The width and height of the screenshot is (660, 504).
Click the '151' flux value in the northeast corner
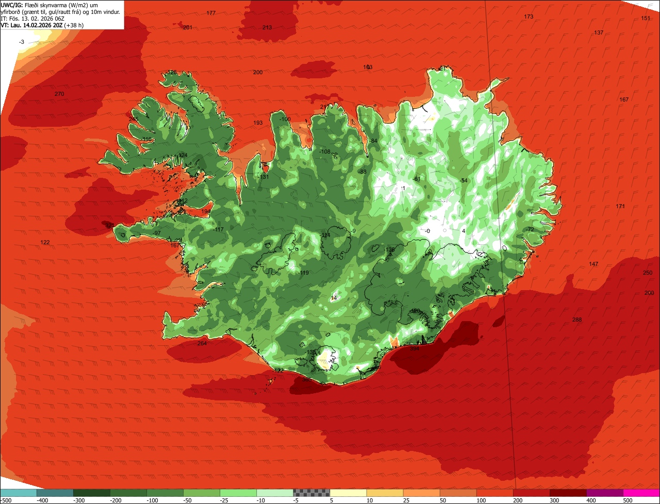[x=646, y=18]
